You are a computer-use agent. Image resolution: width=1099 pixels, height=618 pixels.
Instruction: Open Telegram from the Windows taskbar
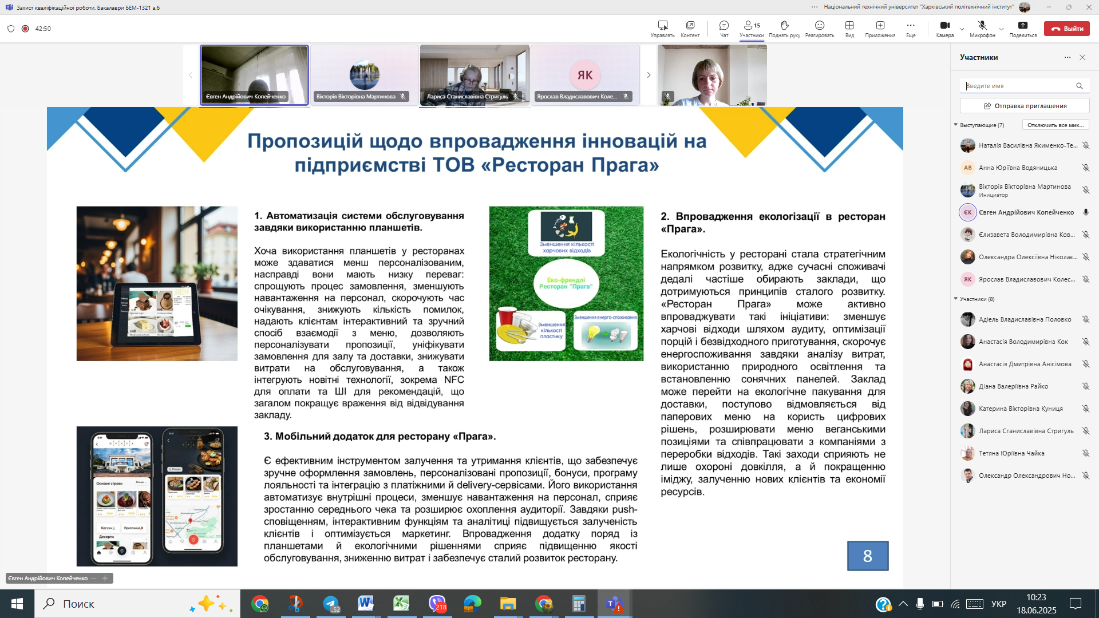click(x=331, y=604)
